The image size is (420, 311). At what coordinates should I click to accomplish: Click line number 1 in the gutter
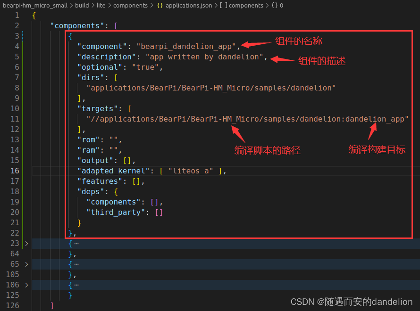(17, 16)
